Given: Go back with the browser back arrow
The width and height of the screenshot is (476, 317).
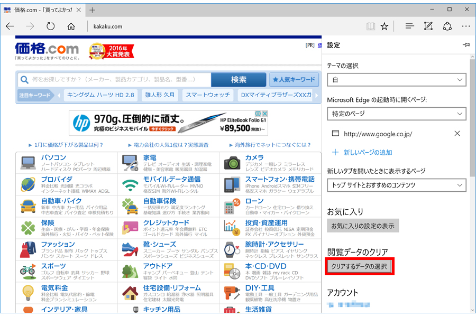Looking at the screenshot, I should (x=10, y=26).
